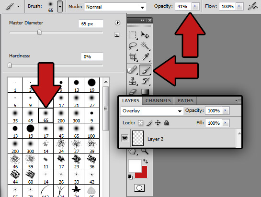
Task: Enable airbrush mode in options bar
Action: 252,7
